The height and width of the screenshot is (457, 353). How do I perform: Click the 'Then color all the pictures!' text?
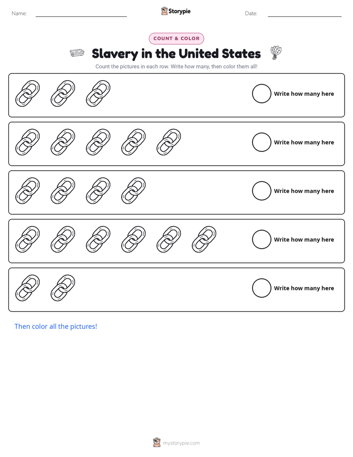(56, 326)
